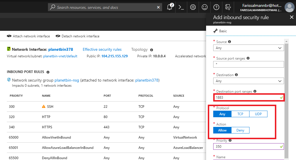Click priority value 300
This screenshot has width=296, height=160.
[12, 107]
